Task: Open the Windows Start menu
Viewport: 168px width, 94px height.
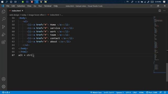Action: pos(2,2)
